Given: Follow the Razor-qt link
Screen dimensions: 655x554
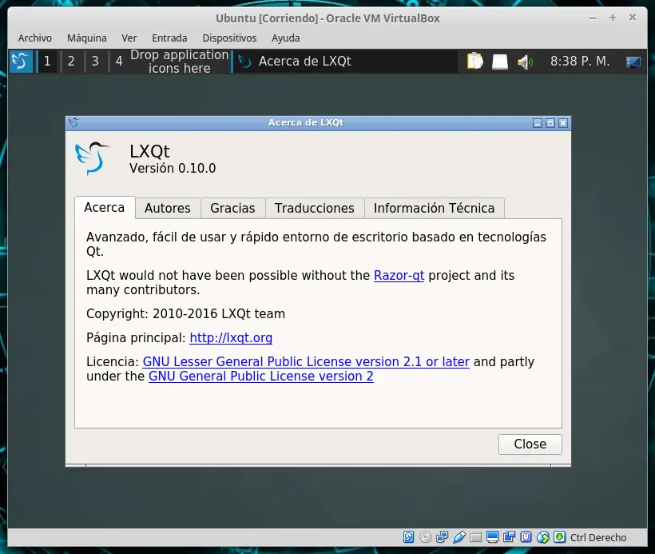Looking at the screenshot, I should pyautogui.click(x=399, y=276).
